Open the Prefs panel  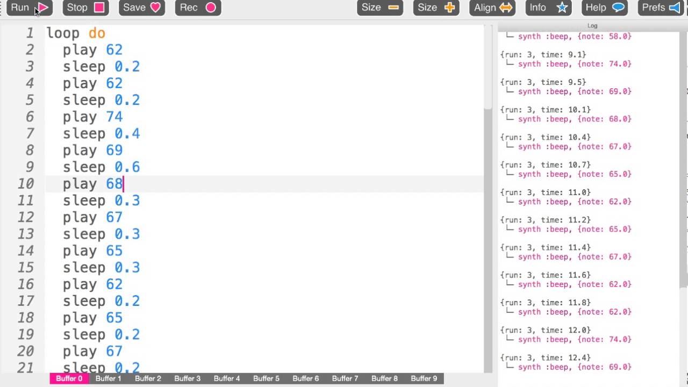pyautogui.click(x=661, y=8)
